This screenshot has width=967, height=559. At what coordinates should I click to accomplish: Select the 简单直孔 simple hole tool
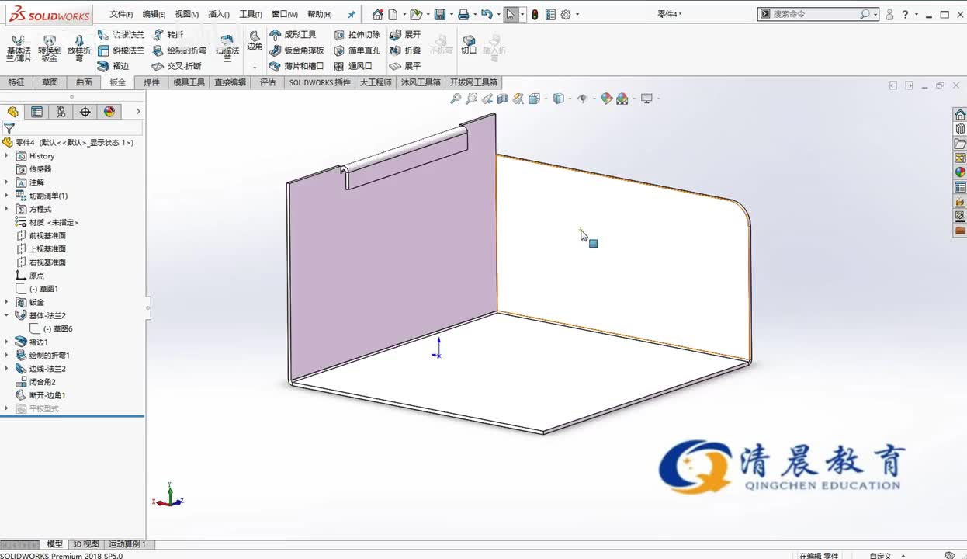point(357,50)
